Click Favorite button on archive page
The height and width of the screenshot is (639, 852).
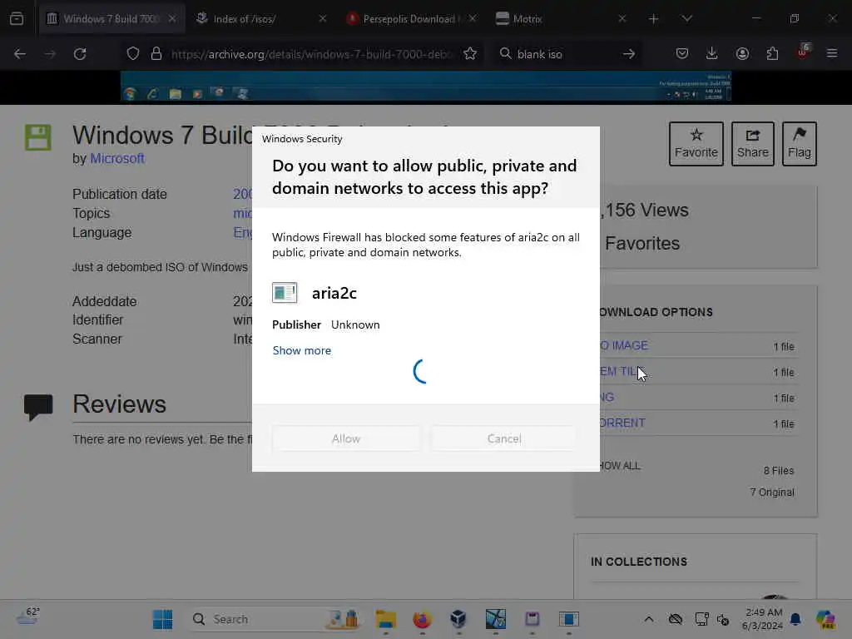click(x=696, y=144)
